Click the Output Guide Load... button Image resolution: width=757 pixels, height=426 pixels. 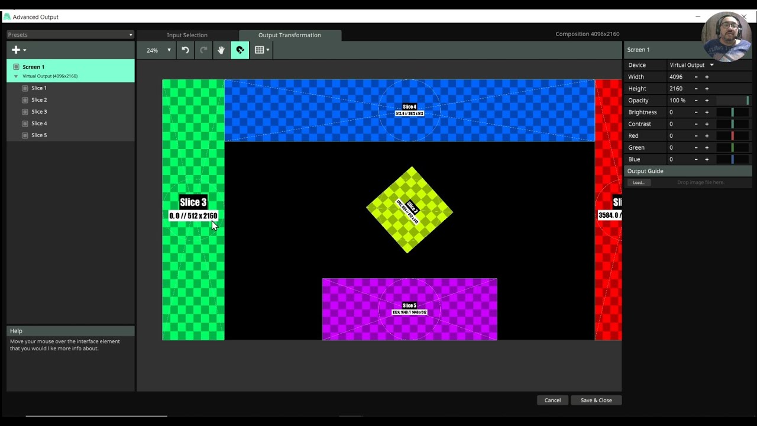(639, 183)
